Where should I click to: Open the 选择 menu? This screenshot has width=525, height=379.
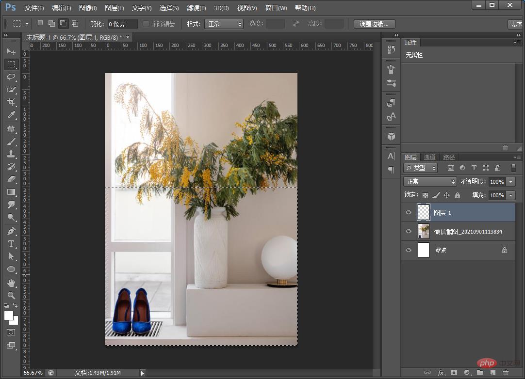click(169, 8)
